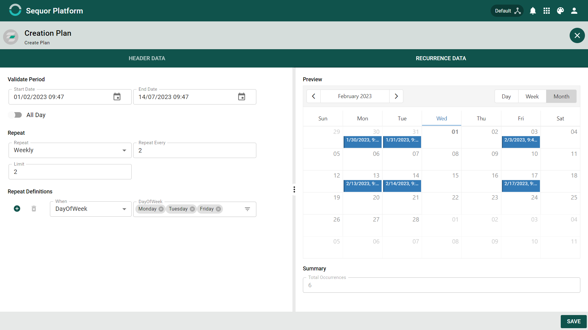Open the DayOfWeek filter list icon

247,209
